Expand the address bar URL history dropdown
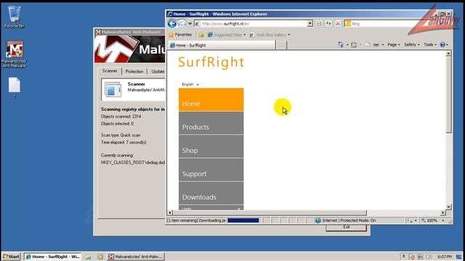This screenshot has height=261, width=465. (x=310, y=24)
